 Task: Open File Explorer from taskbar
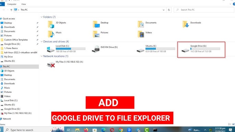77,130
